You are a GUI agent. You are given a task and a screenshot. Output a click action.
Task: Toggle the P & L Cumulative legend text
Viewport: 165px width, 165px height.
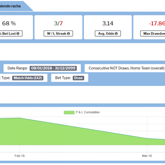pos(87,112)
